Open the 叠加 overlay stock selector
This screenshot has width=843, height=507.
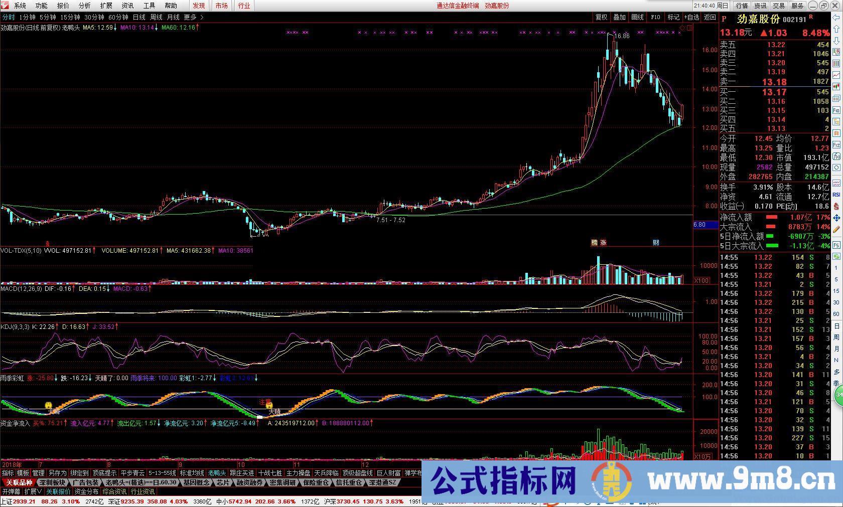coord(619,17)
